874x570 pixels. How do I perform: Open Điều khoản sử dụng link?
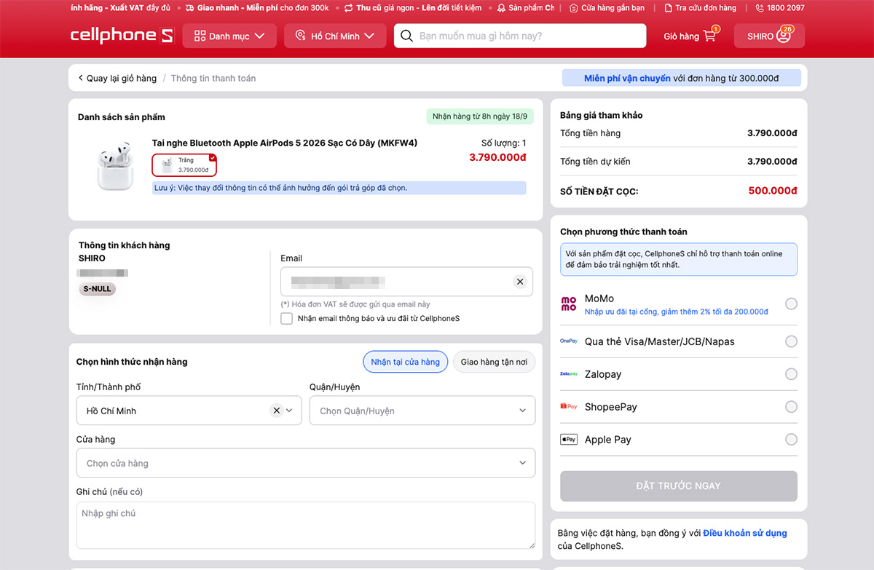pyautogui.click(x=745, y=533)
